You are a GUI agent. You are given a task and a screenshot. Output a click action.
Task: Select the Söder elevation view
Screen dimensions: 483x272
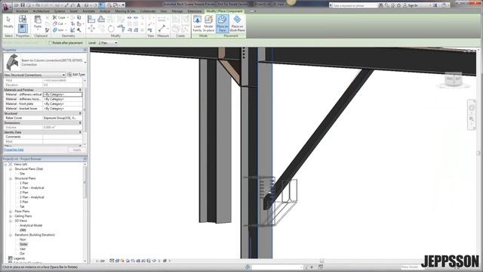tap(23, 244)
